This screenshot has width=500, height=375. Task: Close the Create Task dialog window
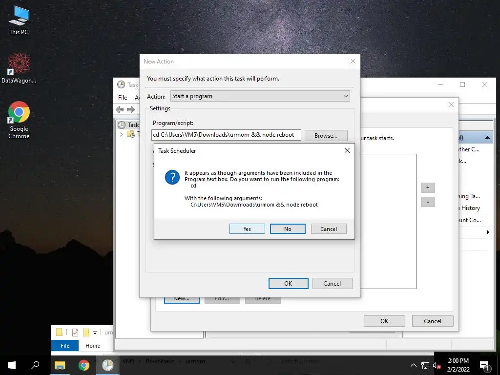pos(451,104)
